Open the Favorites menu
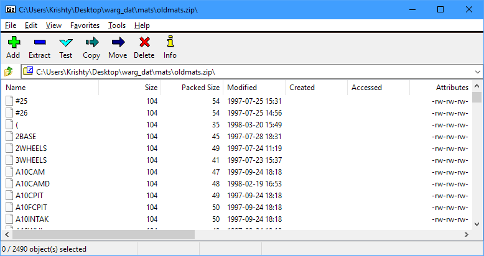 [x=85, y=25]
